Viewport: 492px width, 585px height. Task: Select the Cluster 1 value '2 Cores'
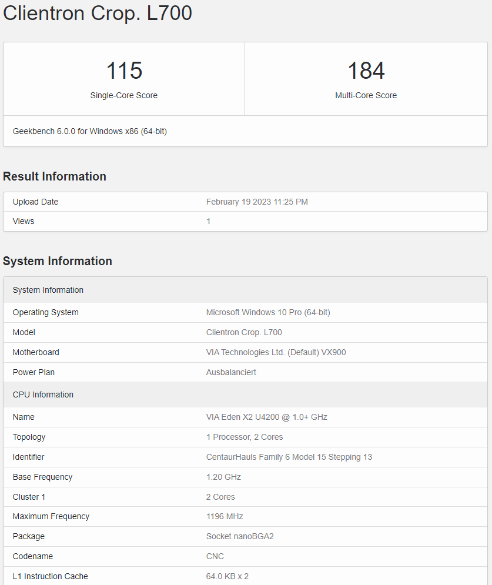point(220,497)
